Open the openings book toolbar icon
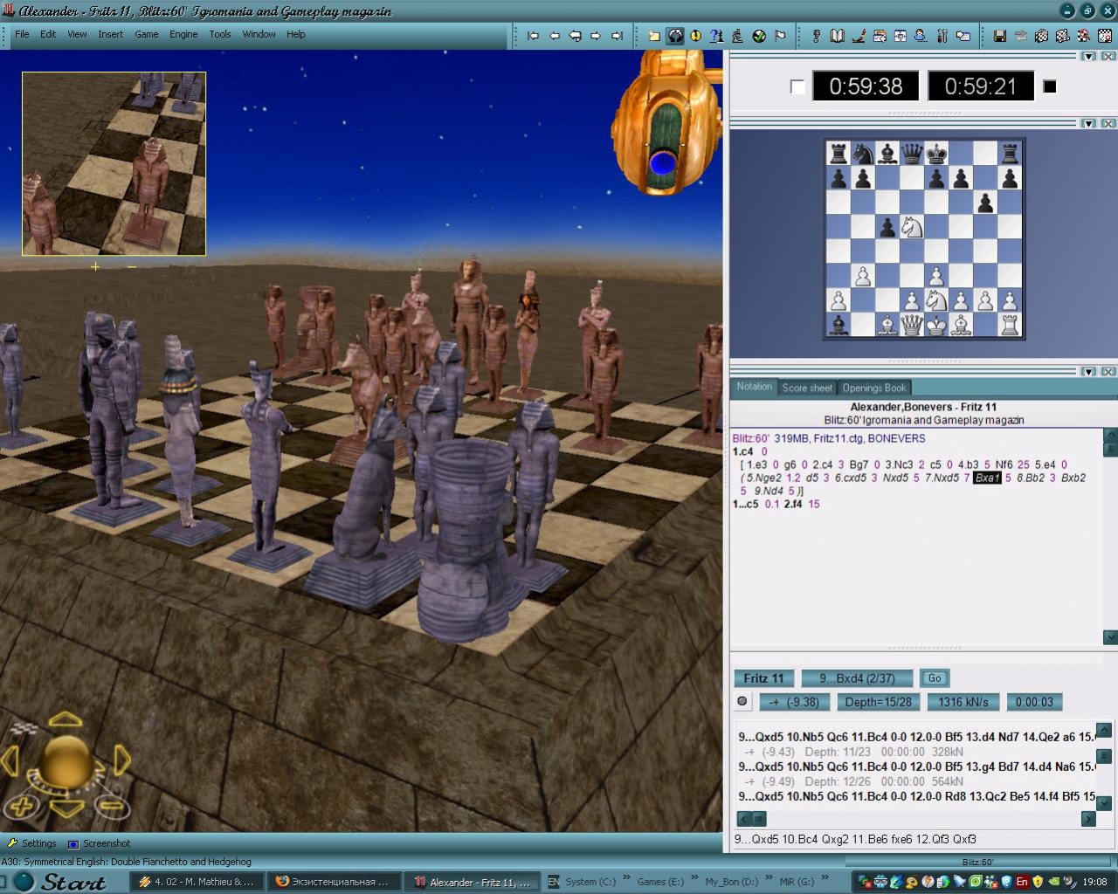 (x=837, y=36)
